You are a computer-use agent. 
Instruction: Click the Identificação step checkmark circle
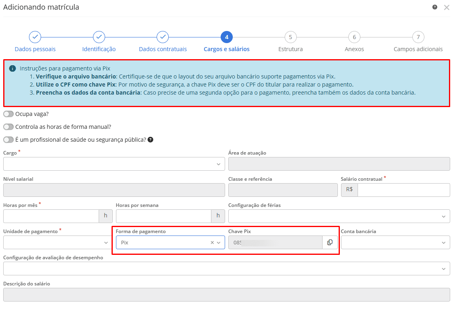99,37
